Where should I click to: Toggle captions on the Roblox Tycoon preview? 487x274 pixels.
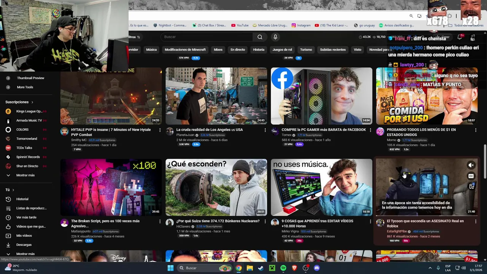[x=471, y=176]
